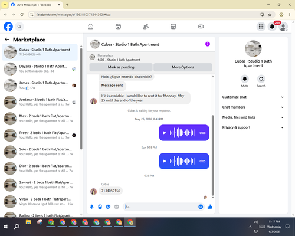
Task: Click the $600 Studio 1 Bath Apartment listing
Action: (x=119, y=60)
